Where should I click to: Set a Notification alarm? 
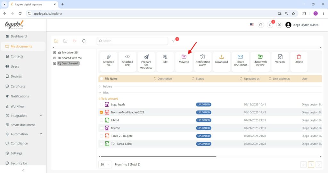(x=202, y=61)
